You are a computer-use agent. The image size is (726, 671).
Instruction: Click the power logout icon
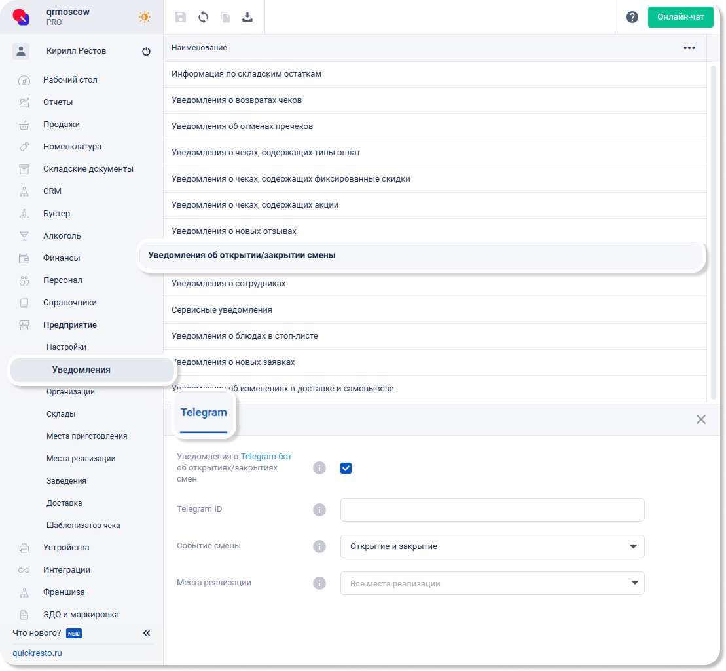(146, 52)
